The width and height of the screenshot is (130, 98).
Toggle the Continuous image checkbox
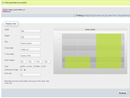pyautogui.click(x=21, y=70)
